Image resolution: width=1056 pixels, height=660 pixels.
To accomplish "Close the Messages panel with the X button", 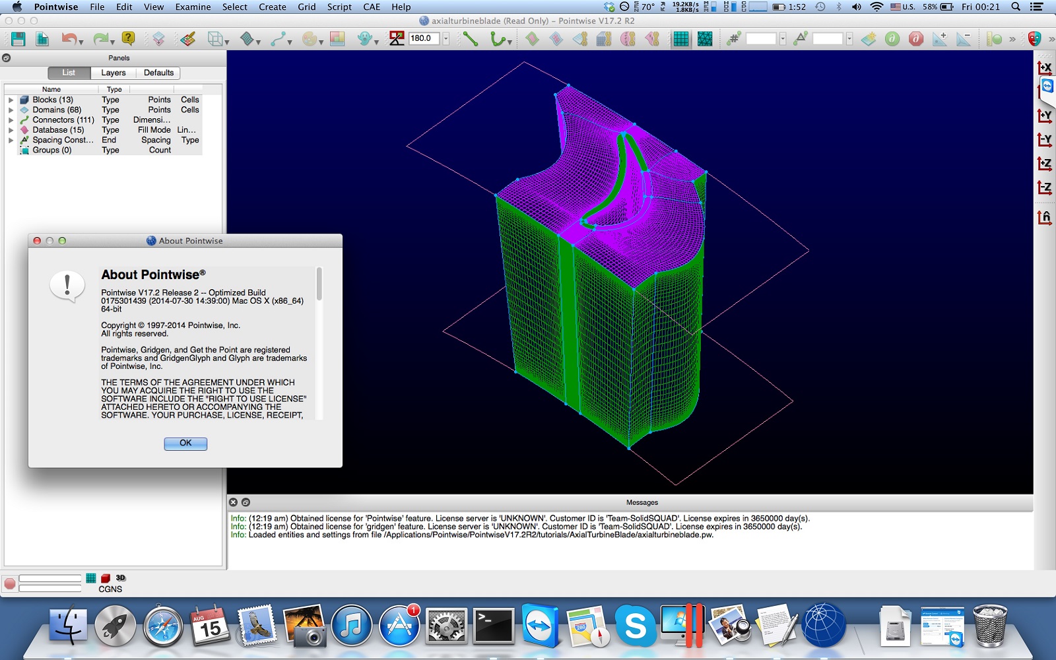I will [233, 502].
